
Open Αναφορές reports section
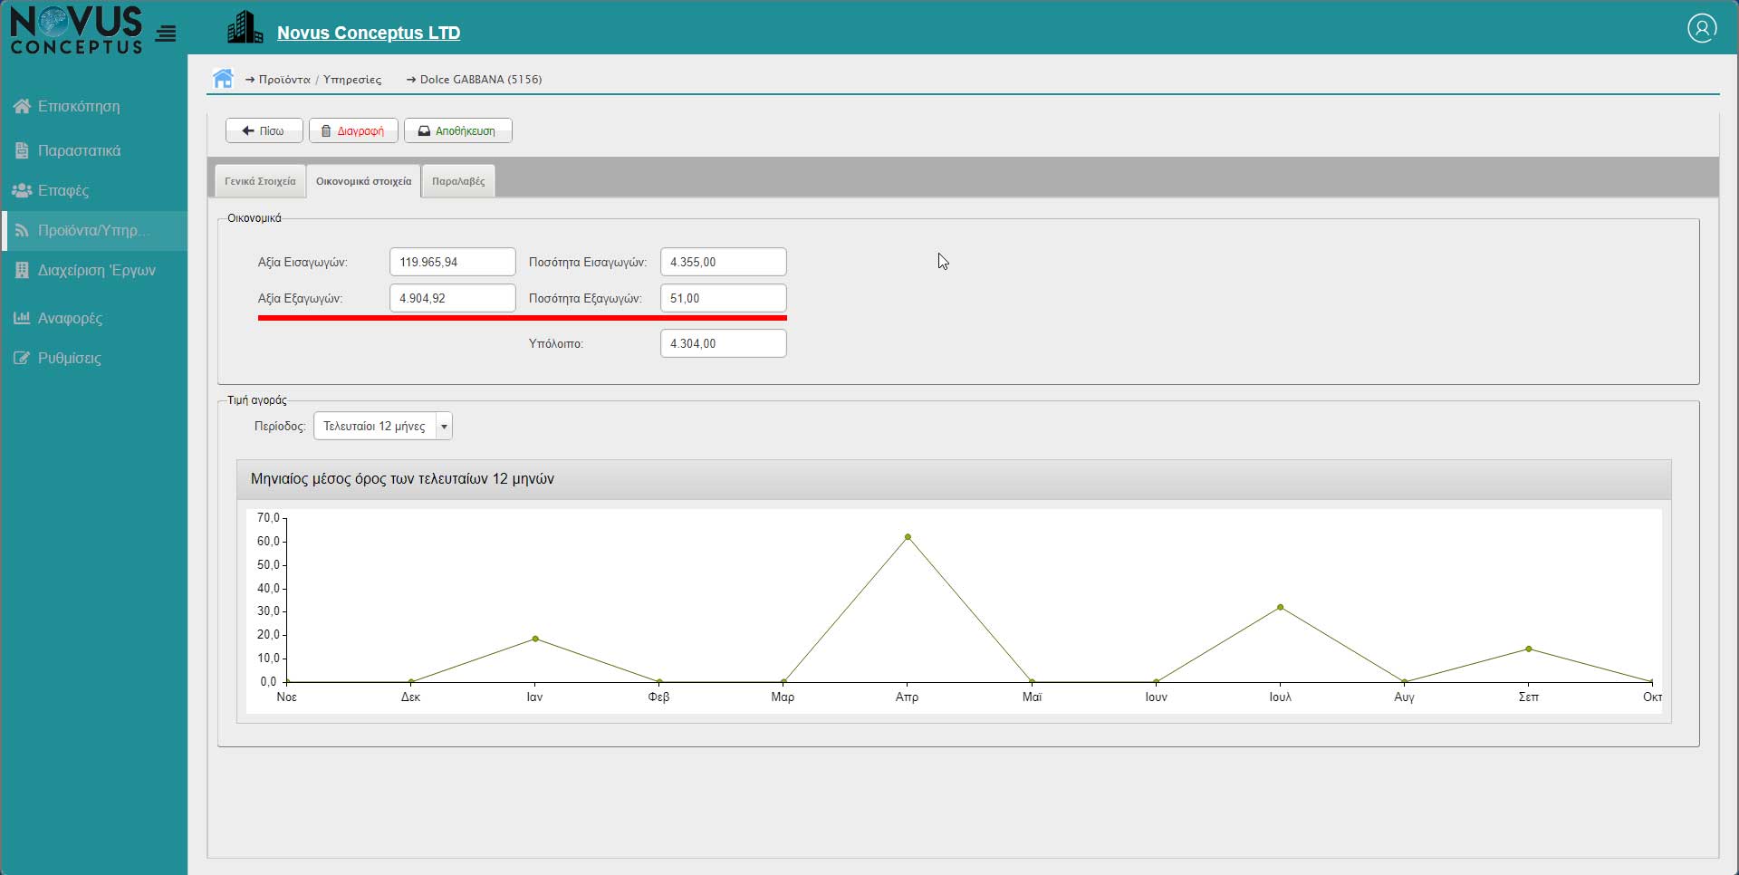tap(70, 319)
